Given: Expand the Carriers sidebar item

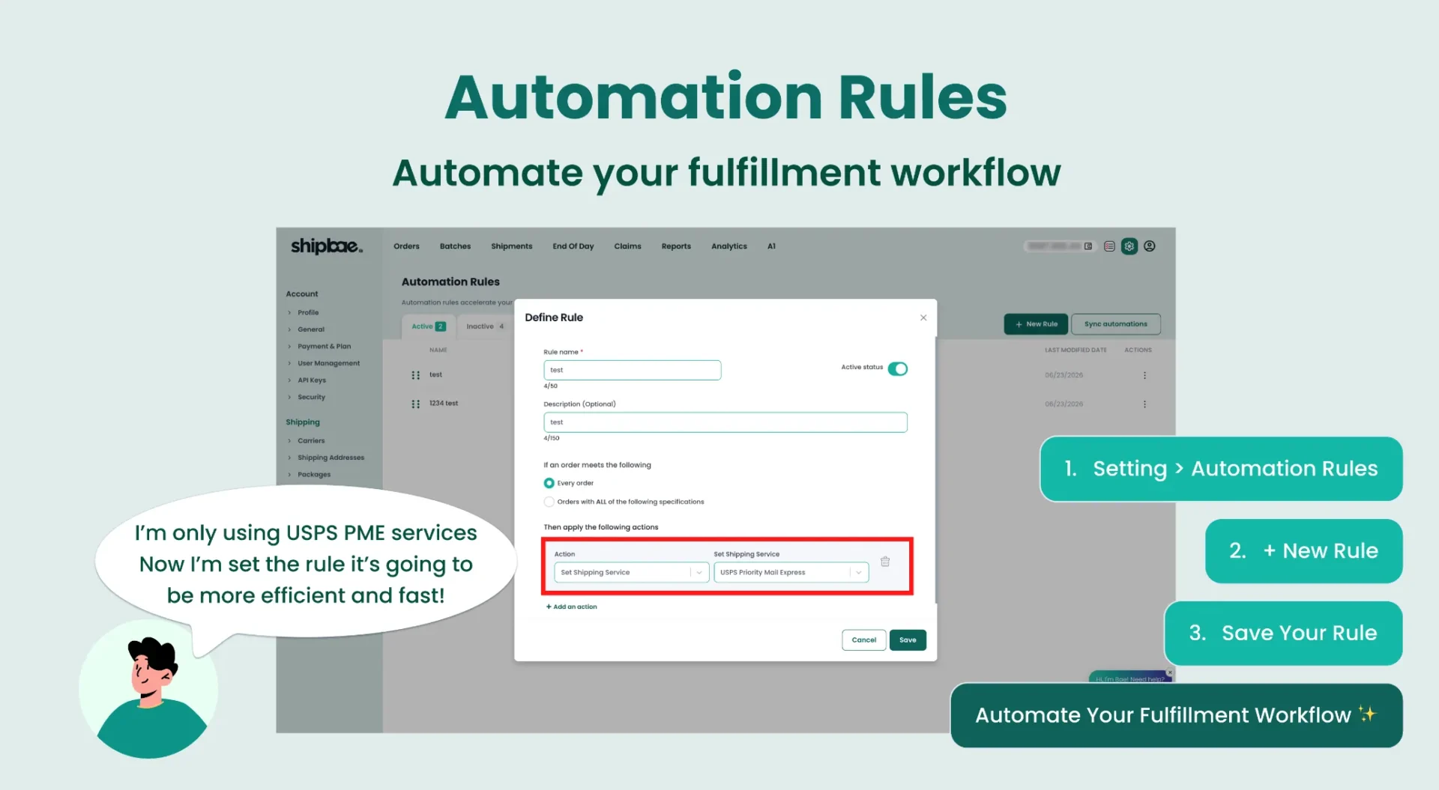Looking at the screenshot, I should [x=311, y=441].
